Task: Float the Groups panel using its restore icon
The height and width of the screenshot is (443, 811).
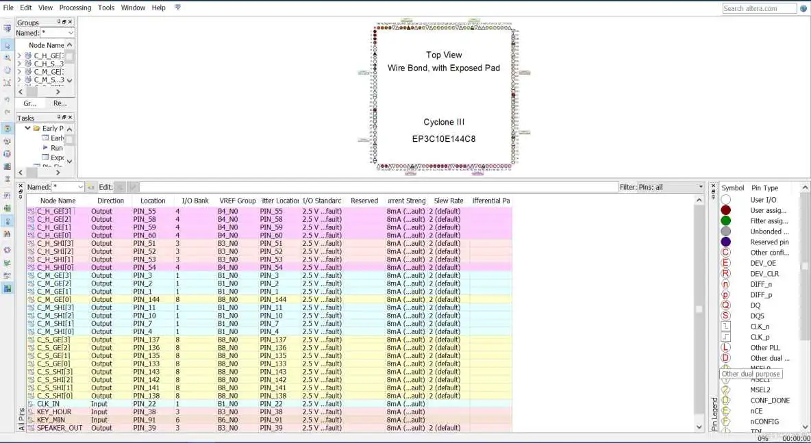Action: 64,22
